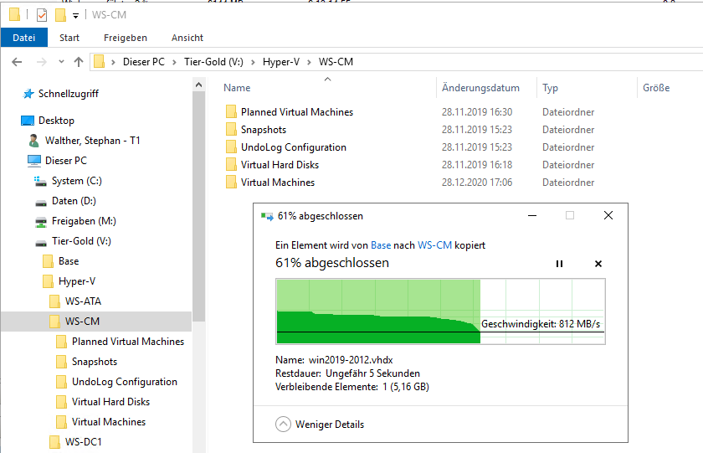Click the Properties checkmark quick access icon
The height and width of the screenshot is (453, 703).
tap(42, 15)
